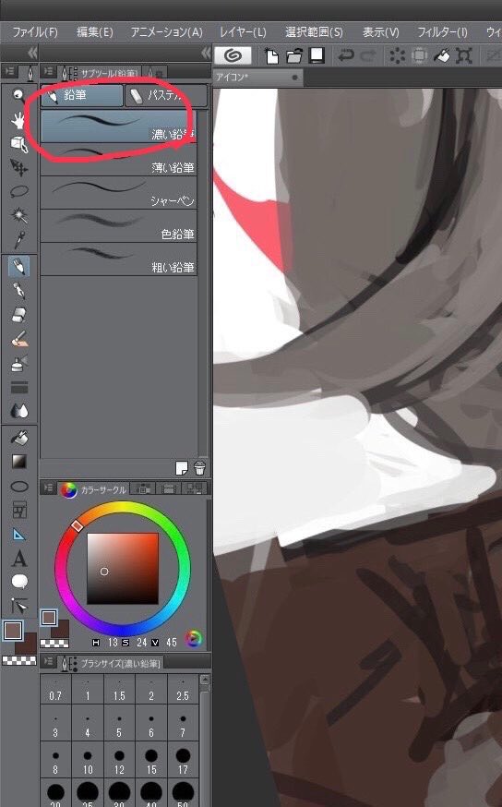
Task: Select the Hand move tool
Action: tap(18, 120)
